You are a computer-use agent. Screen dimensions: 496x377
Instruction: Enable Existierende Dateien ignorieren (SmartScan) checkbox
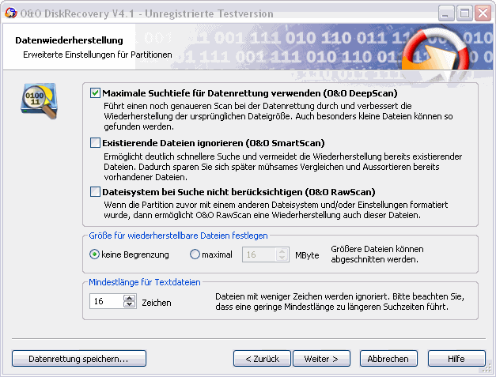tap(95, 143)
